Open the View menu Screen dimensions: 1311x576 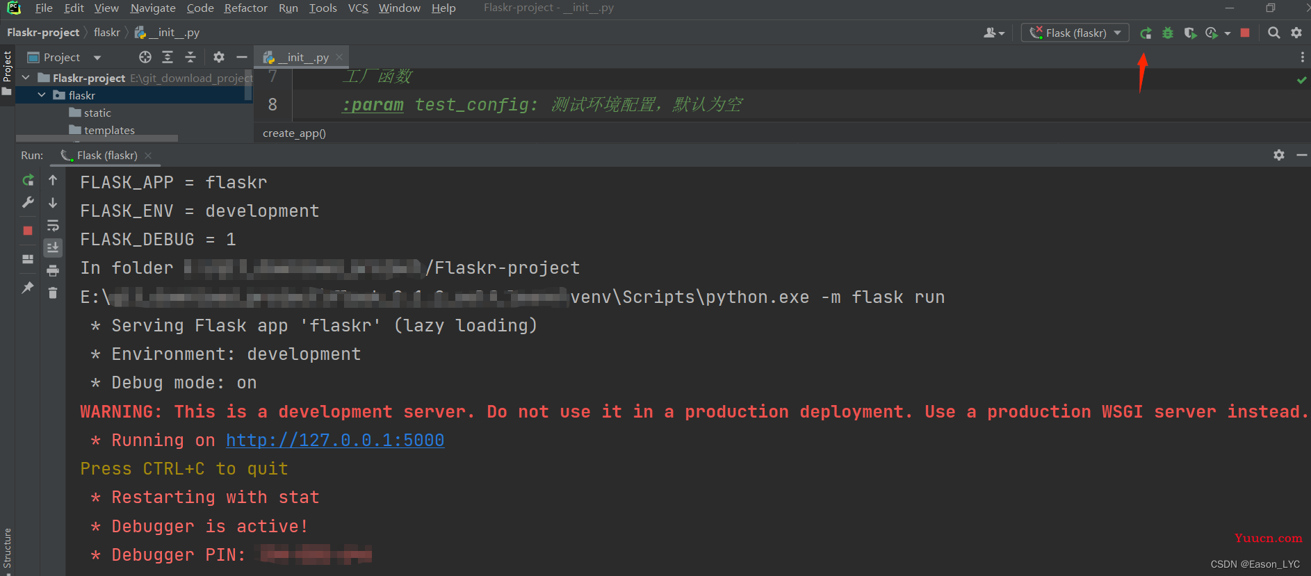tap(106, 8)
